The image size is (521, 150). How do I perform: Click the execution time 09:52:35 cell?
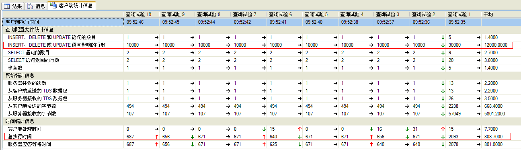point(463,22)
